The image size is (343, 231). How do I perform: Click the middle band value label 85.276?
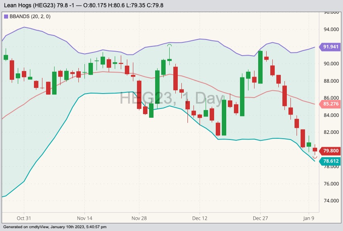(330, 104)
